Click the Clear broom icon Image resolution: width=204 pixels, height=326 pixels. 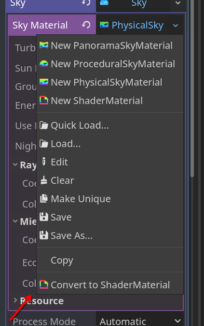coord(44,180)
